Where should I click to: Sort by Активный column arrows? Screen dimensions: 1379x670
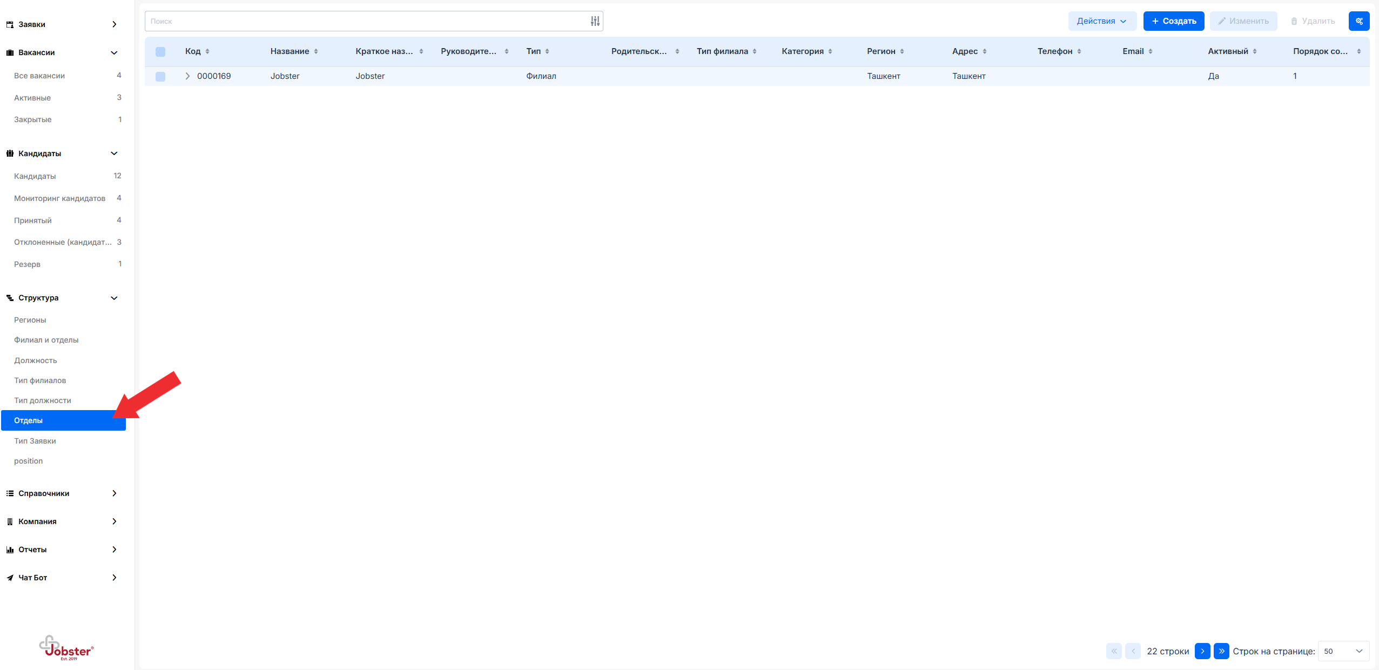(1255, 51)
